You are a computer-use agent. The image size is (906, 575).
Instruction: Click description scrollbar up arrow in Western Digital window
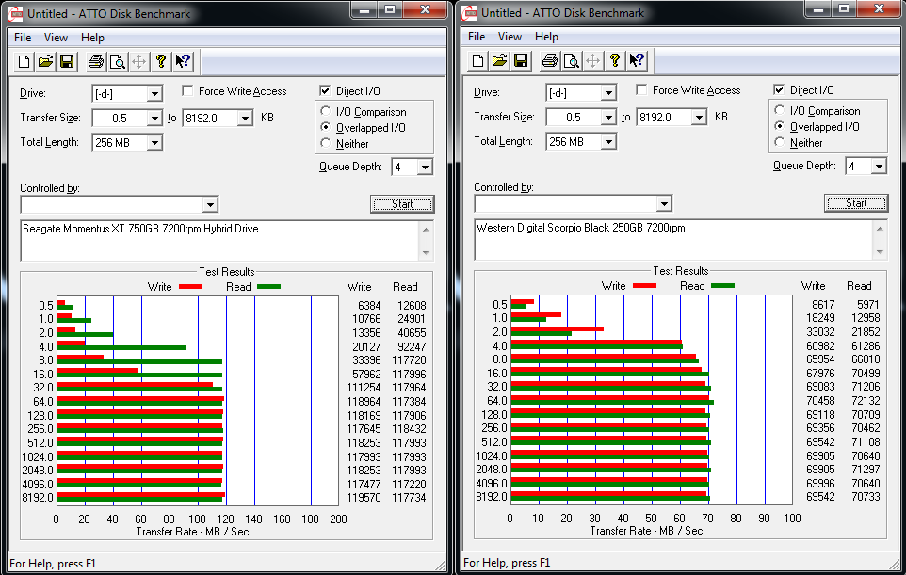(x=880, y=229)
